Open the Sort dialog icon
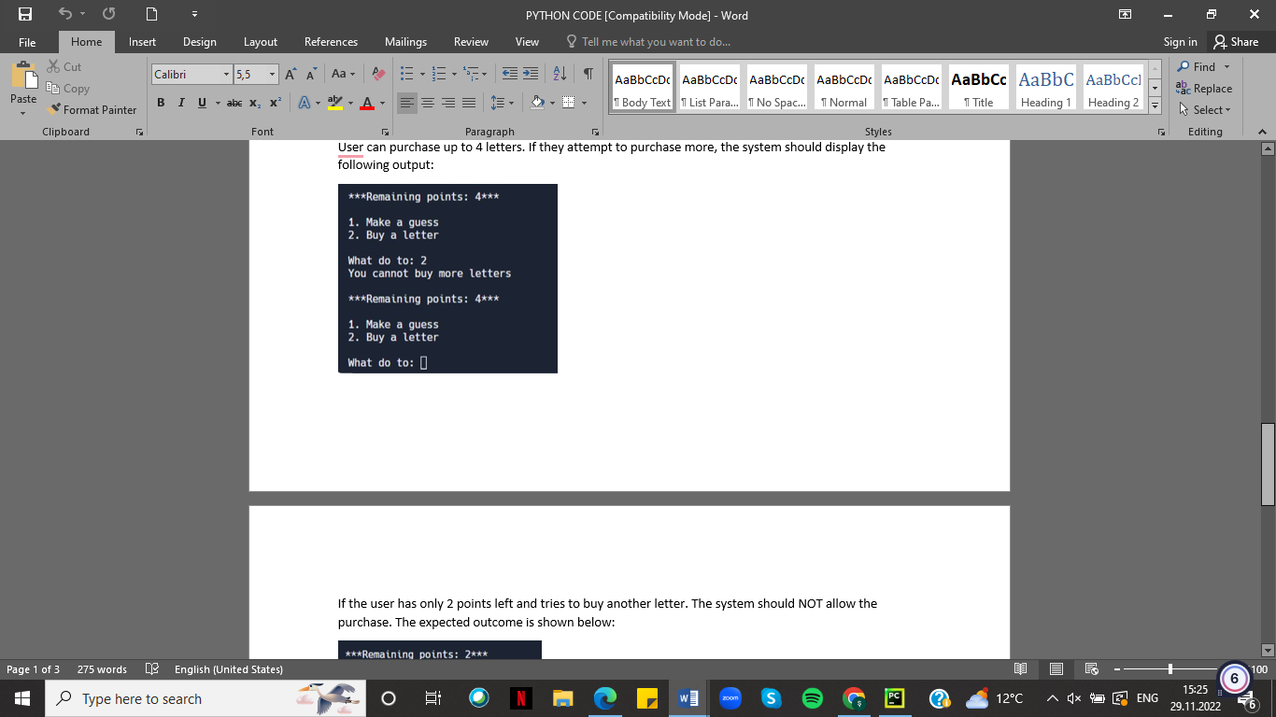 (560, 71)
